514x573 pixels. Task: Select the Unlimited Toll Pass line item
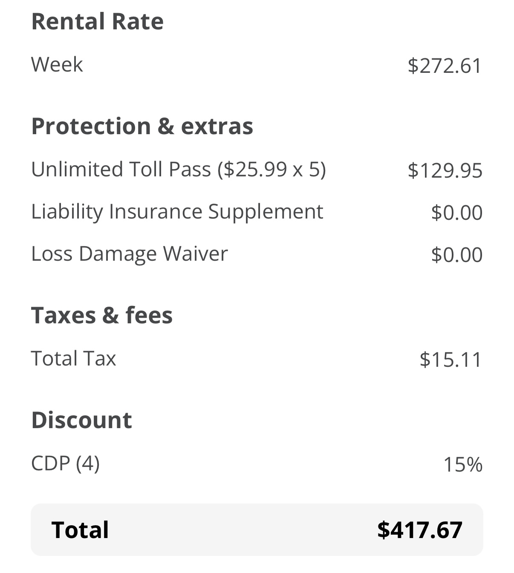tap(179, 170)
